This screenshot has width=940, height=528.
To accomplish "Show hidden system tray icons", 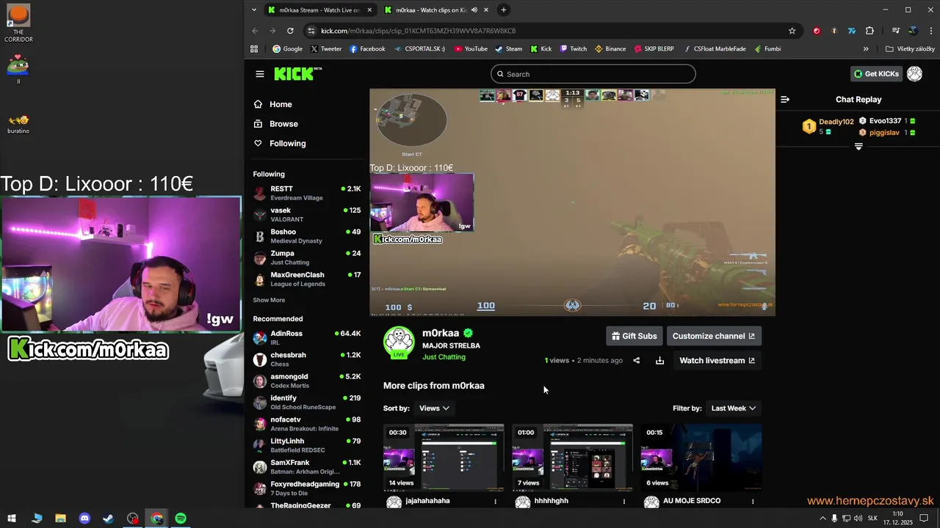I will (822, 518).
